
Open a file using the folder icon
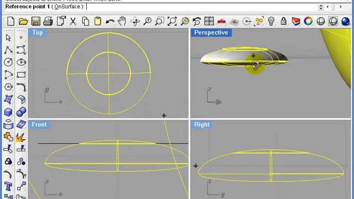23,22
